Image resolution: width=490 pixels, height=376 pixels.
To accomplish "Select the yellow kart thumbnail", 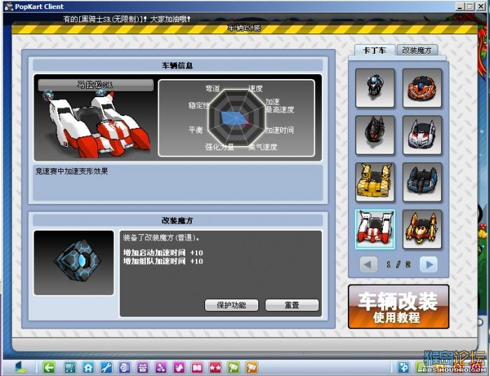I will 375,182.
